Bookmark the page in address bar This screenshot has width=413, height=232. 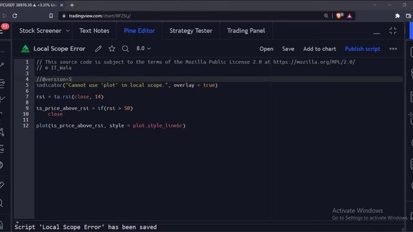pyautogui.click(x=51, y=15)
